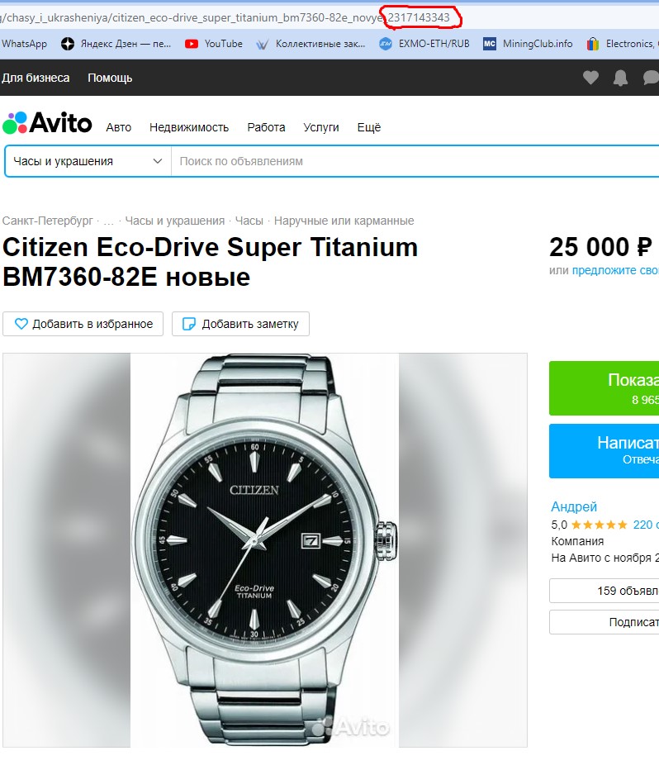Open the MiningClub.info bookmark
Image resolution: width=659 pixels, height=765 pixels.
(528, 44)
